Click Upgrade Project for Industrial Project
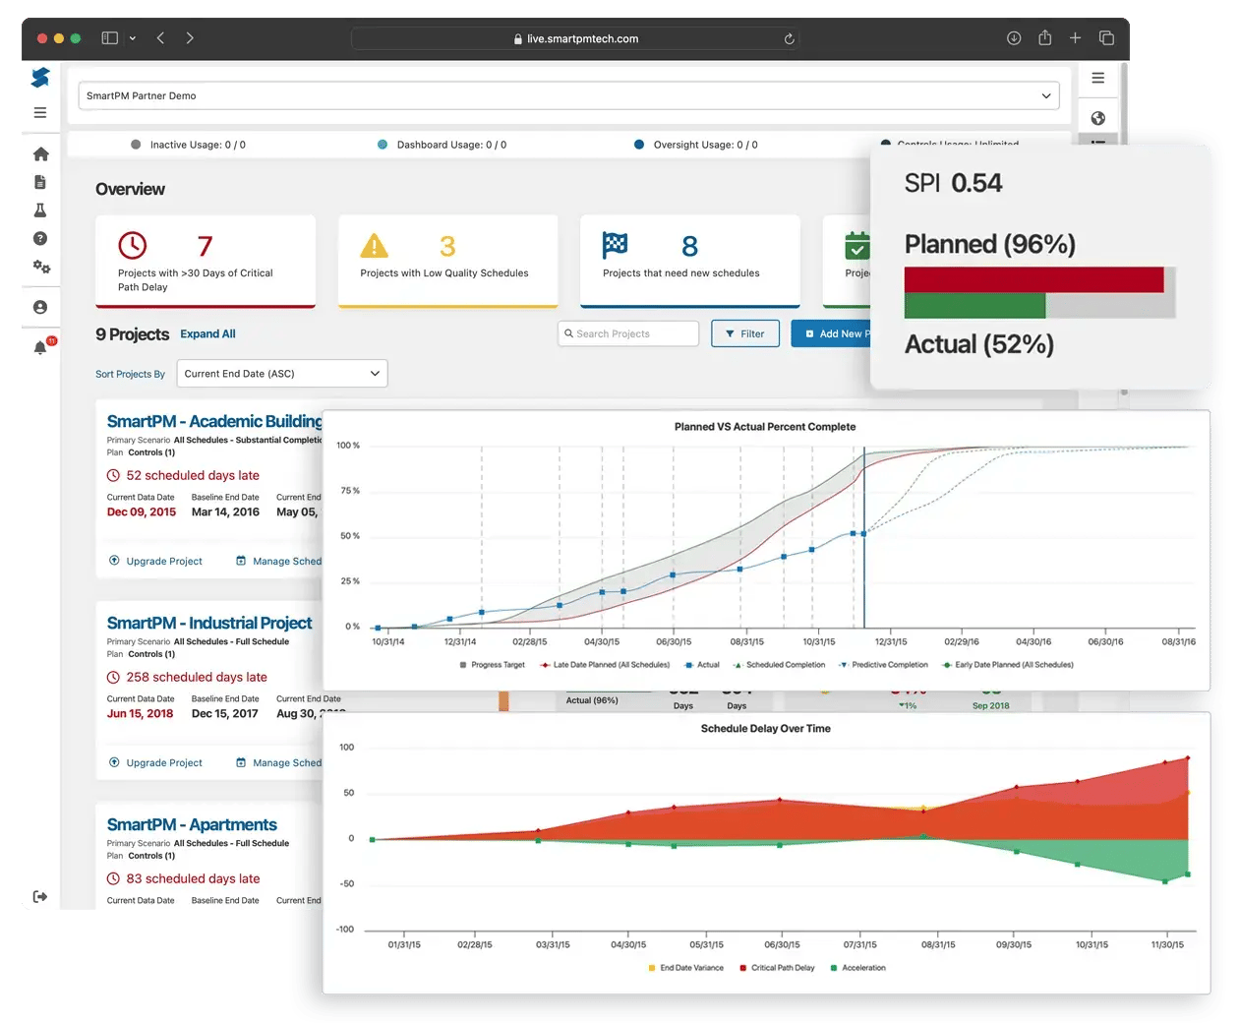This screenshot has height=1023, width=1239. coord(155,763)
